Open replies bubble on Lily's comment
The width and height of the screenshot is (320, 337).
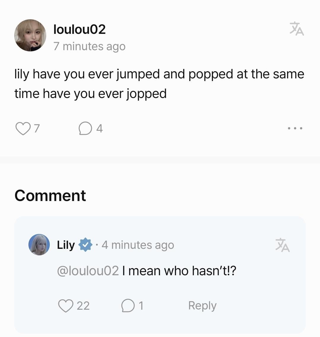(x=128, y=306)
